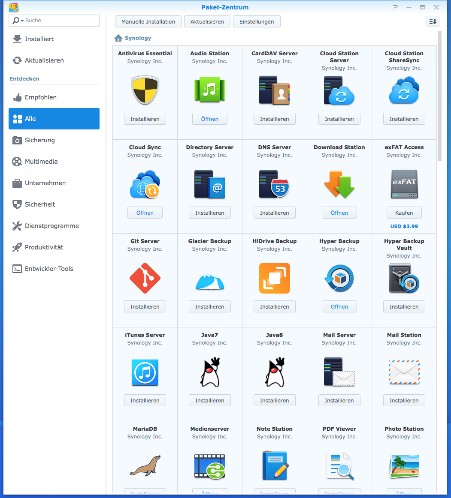Install the Java8 package

click(x=275, y=400)
